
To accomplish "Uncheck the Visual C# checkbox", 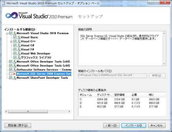I will 15,45.
